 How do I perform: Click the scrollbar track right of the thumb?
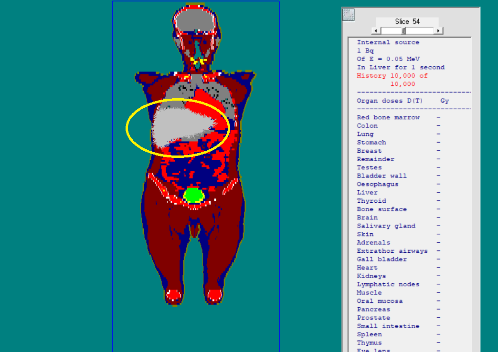tap(420, 31)
